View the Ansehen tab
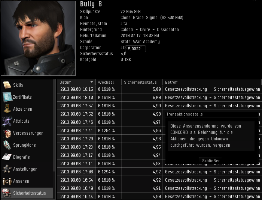Screen dimensions: 262x200 click(27, 181)
